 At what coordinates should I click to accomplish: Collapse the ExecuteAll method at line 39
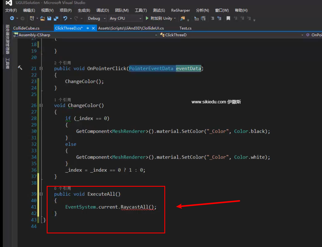[x=41, y=194]
